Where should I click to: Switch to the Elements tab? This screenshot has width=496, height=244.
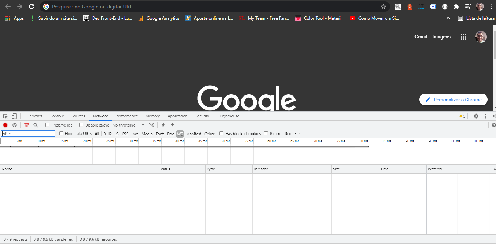[x=34, y=116]
